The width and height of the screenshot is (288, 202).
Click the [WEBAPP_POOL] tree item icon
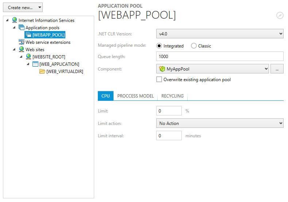click(28, 35)
